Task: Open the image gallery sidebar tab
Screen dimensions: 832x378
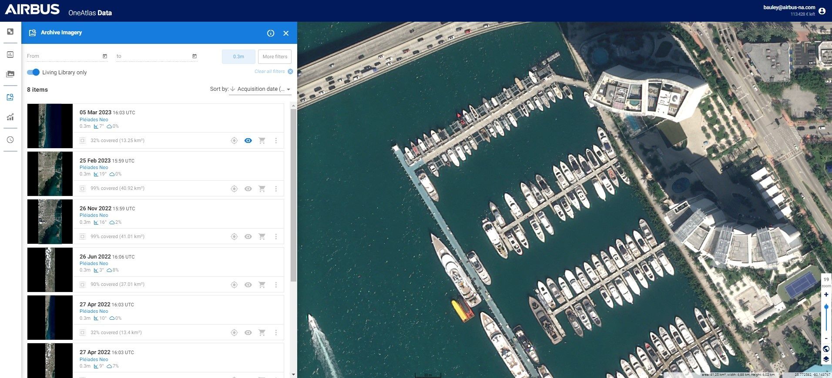Action: [10, 74]
